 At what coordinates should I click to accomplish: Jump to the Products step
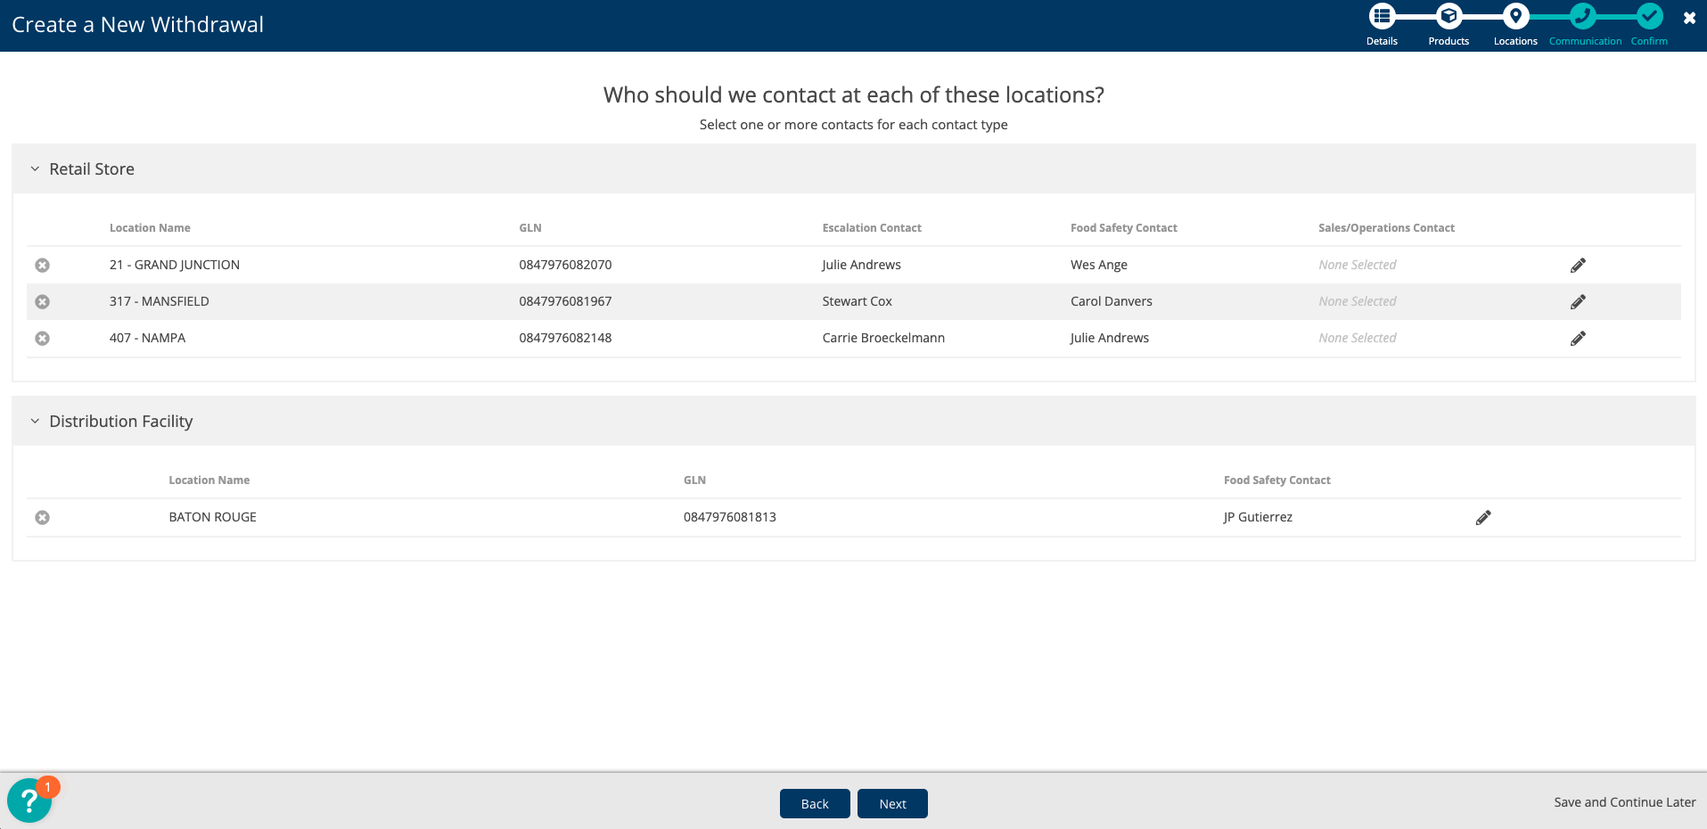[1448, 16]
